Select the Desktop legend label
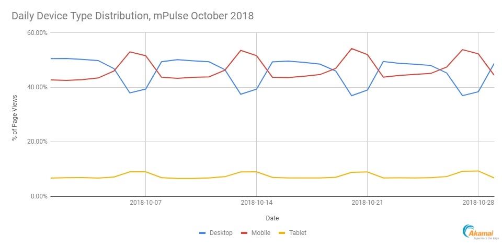This screenshot has height=247, width=502. pos(222,232)
